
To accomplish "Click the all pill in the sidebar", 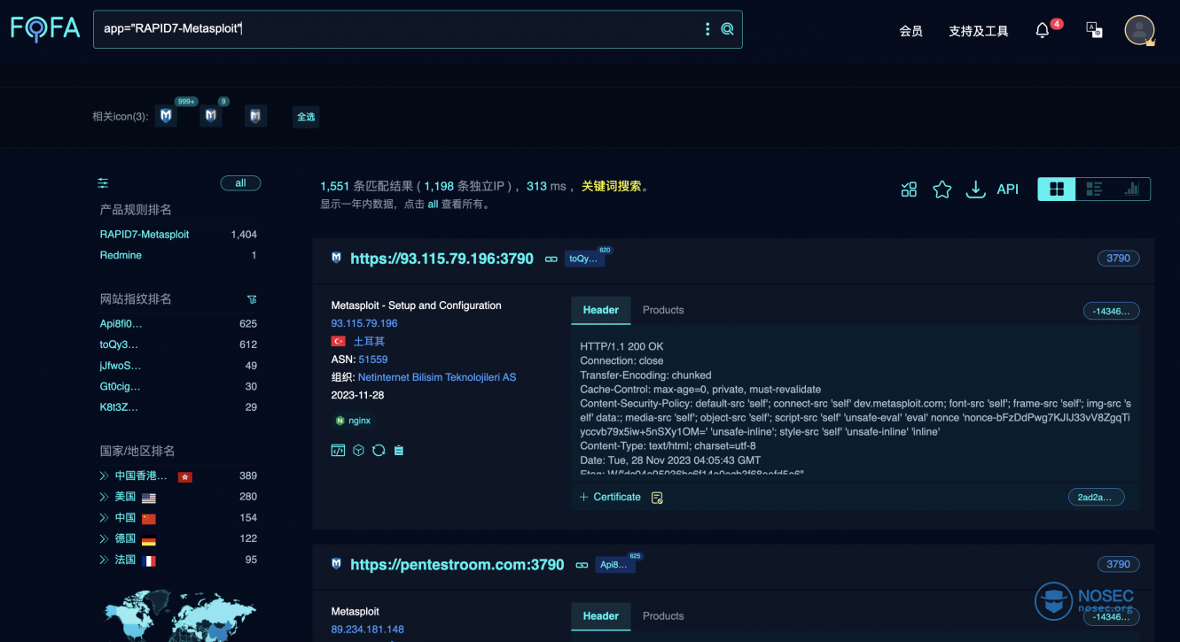I will click(x=240, y=183).
